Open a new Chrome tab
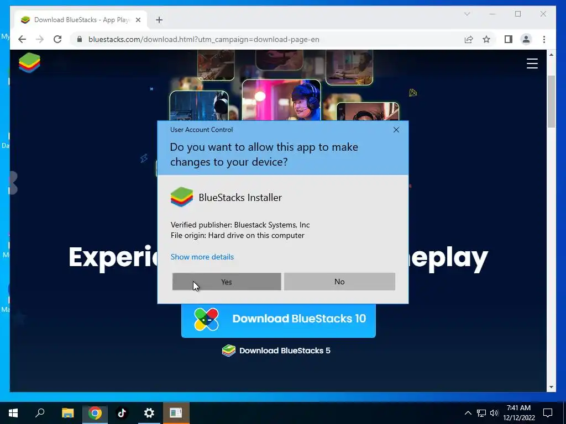Image resolution: width=566 pixels, height=424 pixels. [159, 20]
